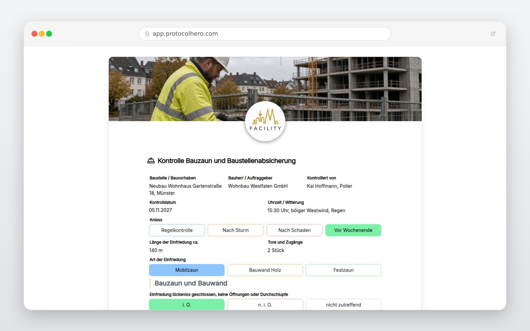Click the Baustelle value Neubau Wohnhaus Gartenstraße
530x331 pixels.
(x=185, y=189)
